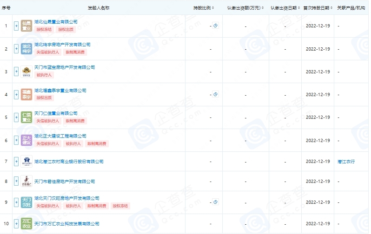Expand the row for 天门市君佳房地产开发有限公司
This screenshot has width=371, height=234.
point(16,181)
